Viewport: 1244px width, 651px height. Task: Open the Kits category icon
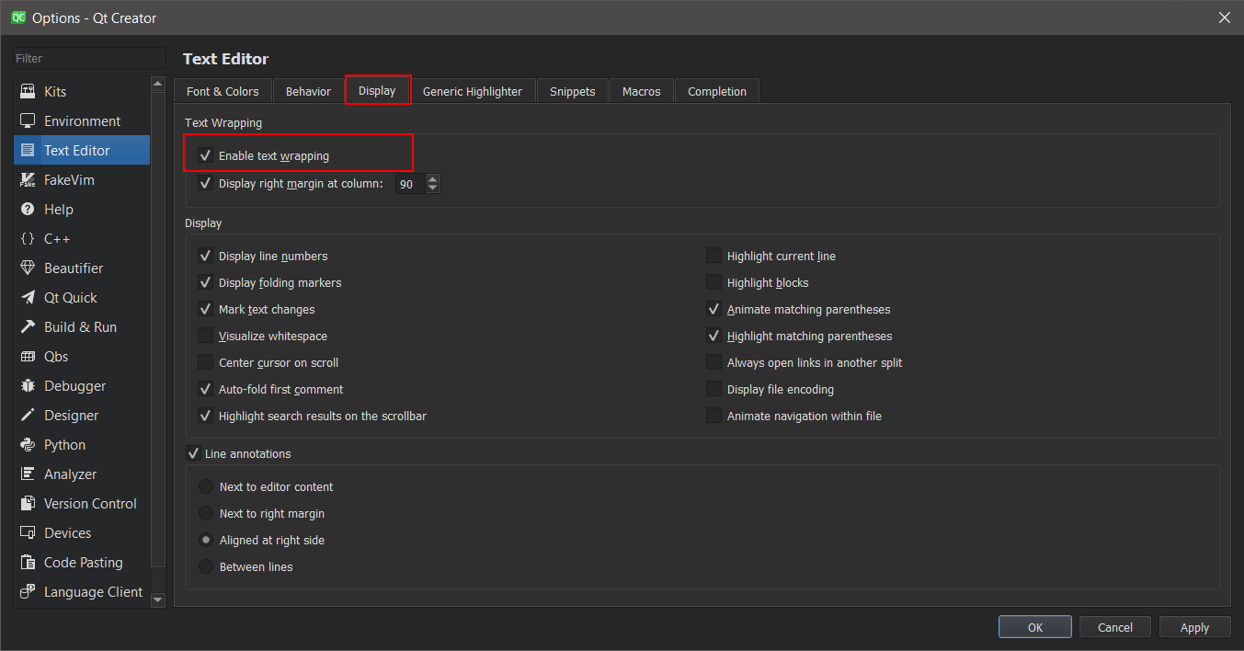coord(28,92)
